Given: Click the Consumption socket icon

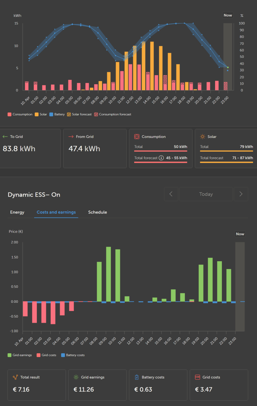Looking at the screenshot, I should [137, 137].
